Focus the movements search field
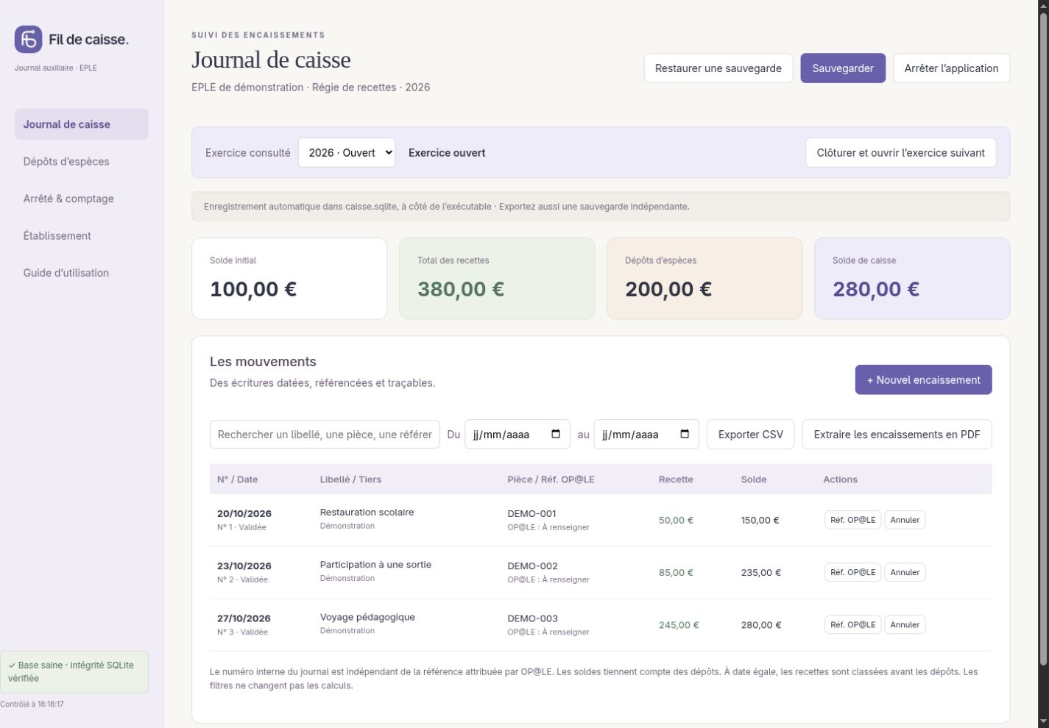The image size is (1049, 728). (x=325, y=435)
